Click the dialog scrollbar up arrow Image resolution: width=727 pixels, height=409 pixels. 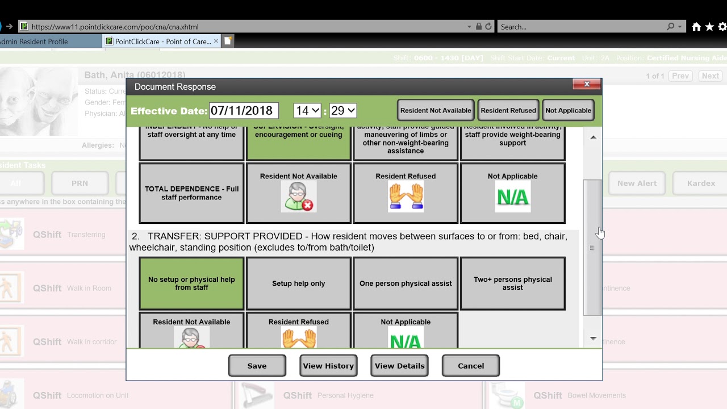593,137
